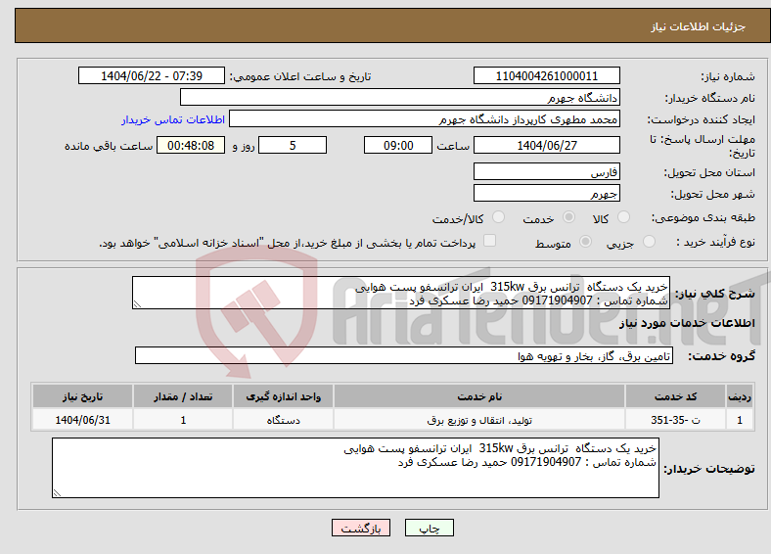Click the جزئیات اطلاعات نیاز header title
Image resolution: width=771 pixels, height=554 pixels.
699,26
